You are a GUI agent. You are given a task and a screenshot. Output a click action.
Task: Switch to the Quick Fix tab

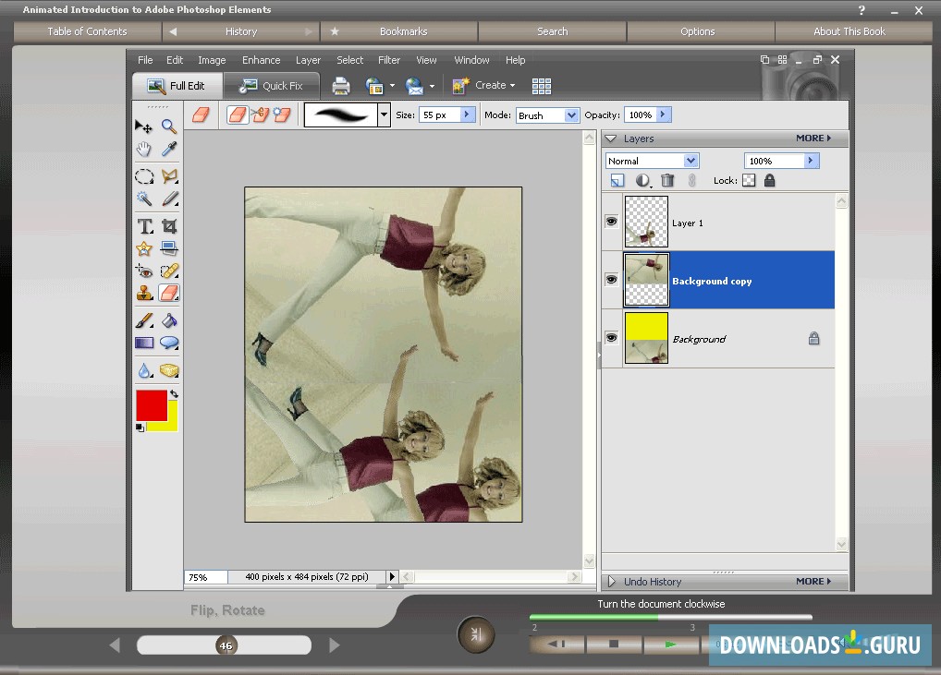coord(272,86)
